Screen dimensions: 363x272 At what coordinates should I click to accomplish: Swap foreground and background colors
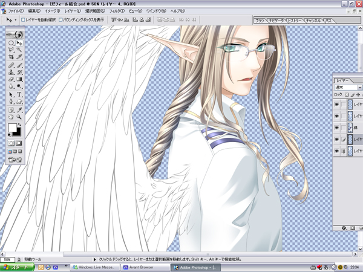click(x=19, y=125)
